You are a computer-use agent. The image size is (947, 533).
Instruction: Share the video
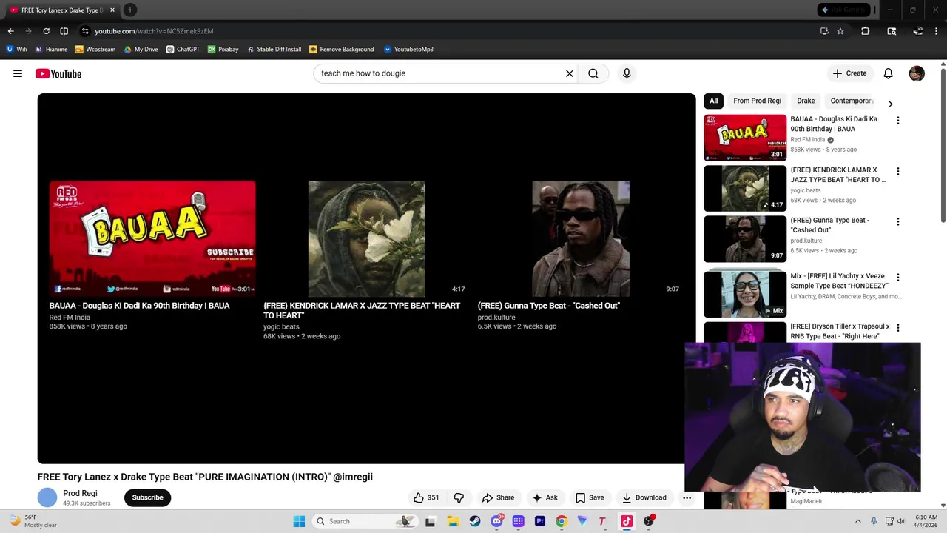click(x=498, y=497)
